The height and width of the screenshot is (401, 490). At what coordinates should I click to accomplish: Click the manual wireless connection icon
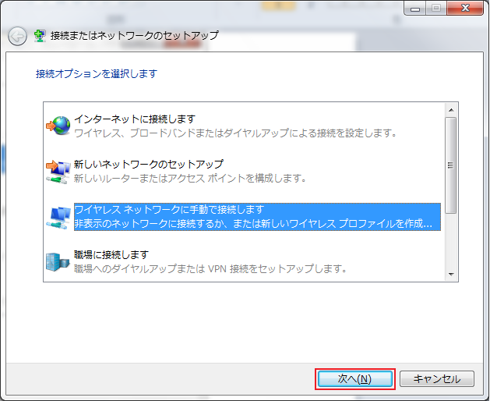click(x=58, y=216)
